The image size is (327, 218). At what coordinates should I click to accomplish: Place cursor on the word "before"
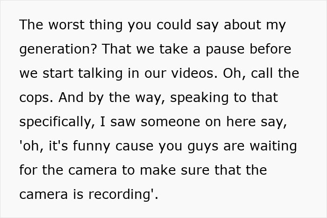(x=270, y=49)
